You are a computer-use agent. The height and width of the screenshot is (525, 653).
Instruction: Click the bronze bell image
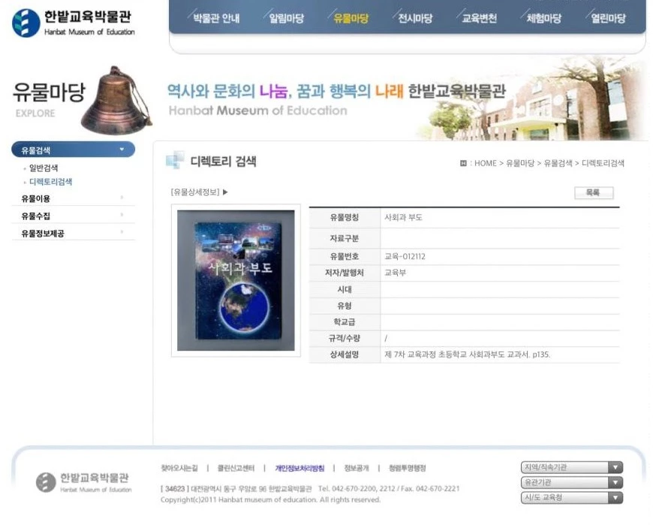click(x=115, y=100)
